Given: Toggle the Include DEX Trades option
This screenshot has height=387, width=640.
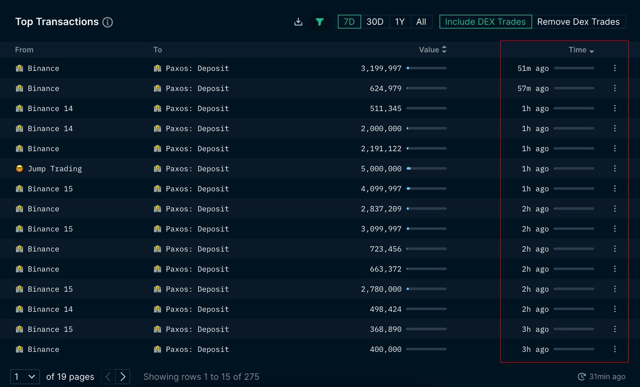Looking at the screenshot, I should click(x=485, y=21).
